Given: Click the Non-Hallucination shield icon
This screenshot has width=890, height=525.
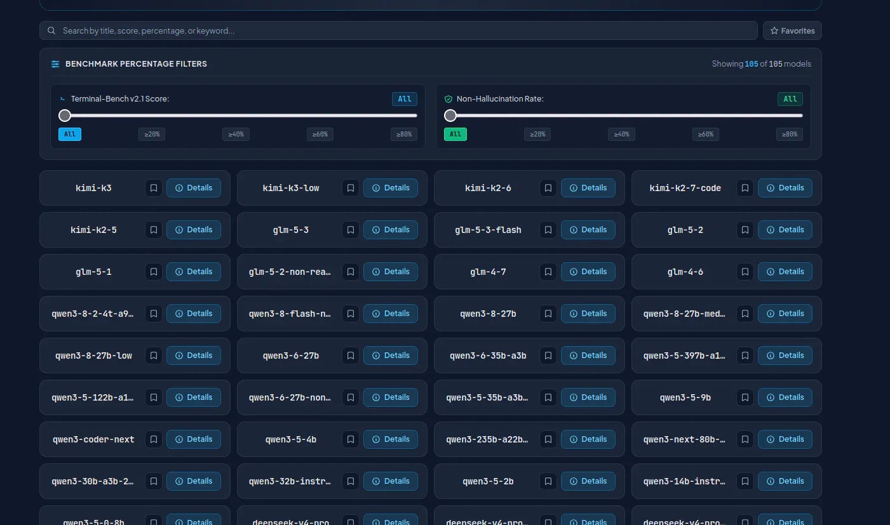Looking at the screenshot, I should pyautogui.click(x=448, y=99).
